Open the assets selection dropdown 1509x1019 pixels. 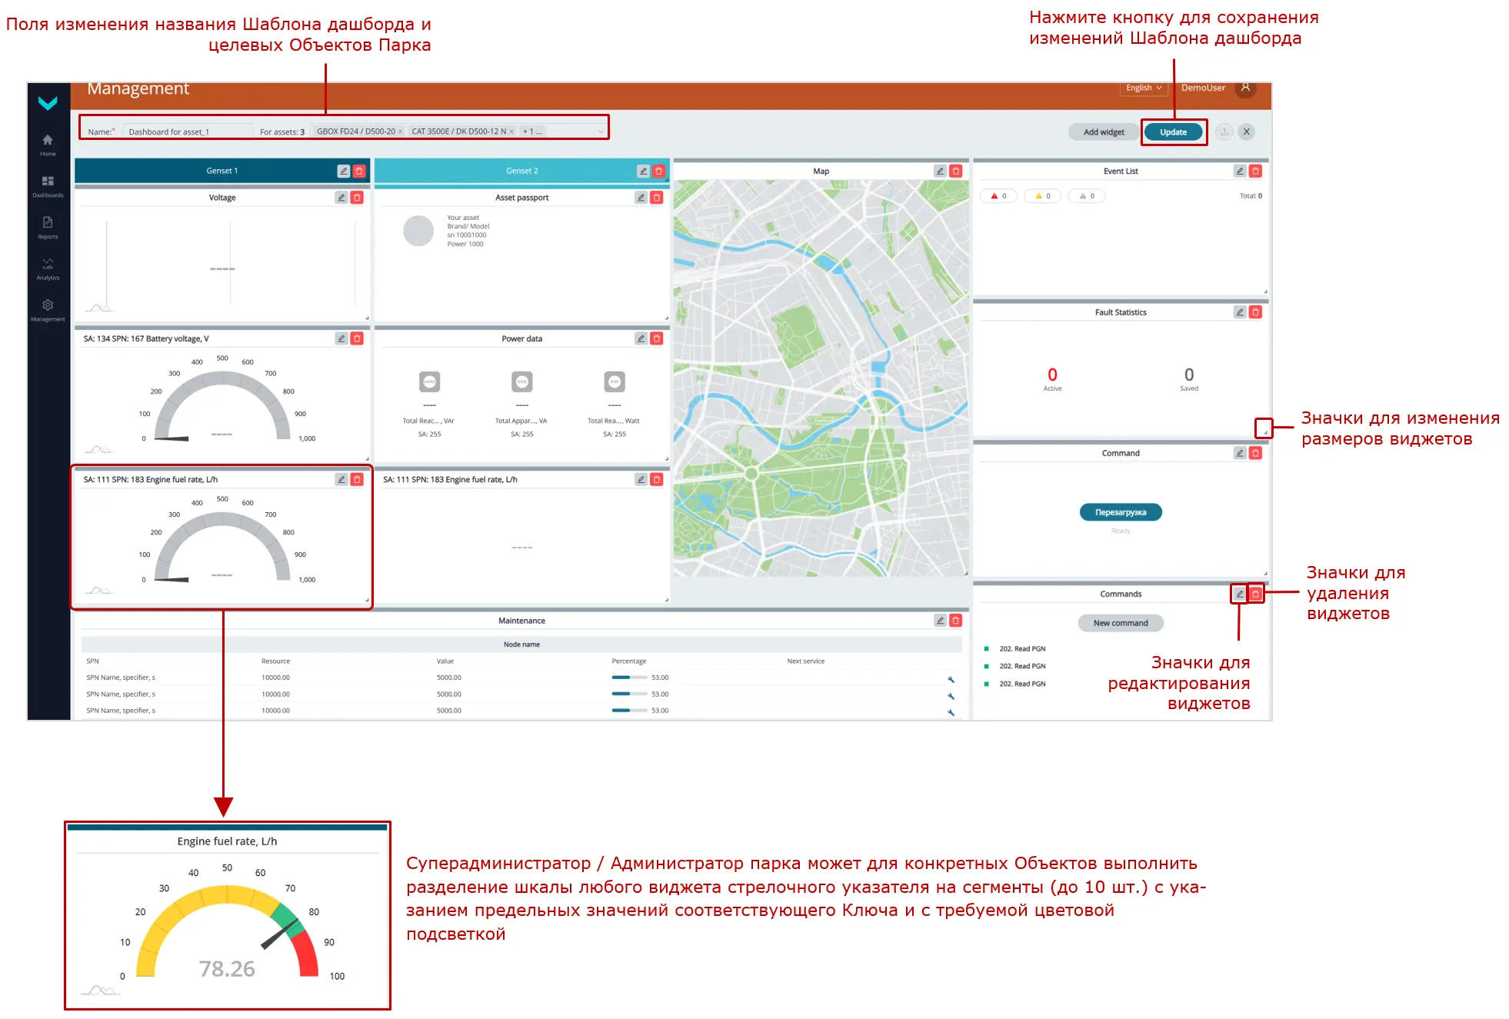coord(601,131)
